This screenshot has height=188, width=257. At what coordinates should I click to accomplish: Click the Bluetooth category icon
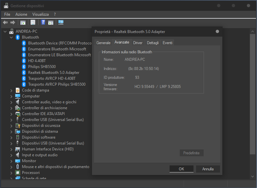point(18,37)
